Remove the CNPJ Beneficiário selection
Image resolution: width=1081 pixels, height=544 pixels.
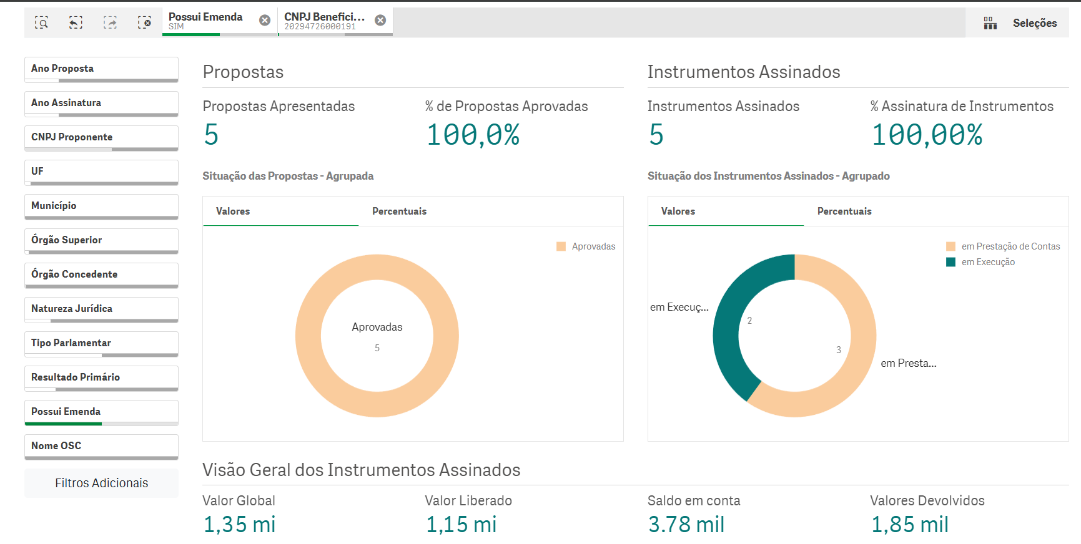(380, 21)
